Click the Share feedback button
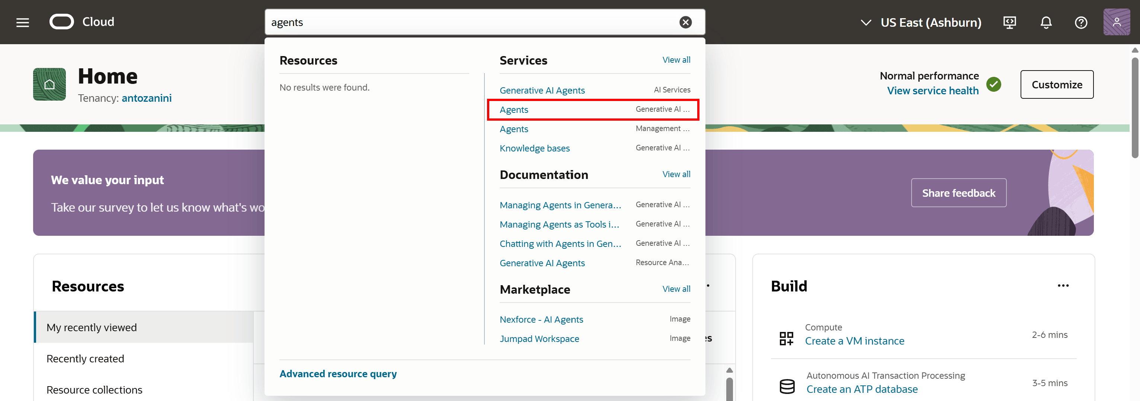This screenshot has height=401, width=1140. click(958, 193)
